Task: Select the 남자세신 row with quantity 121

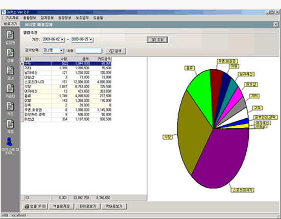Action: point(67,73)
